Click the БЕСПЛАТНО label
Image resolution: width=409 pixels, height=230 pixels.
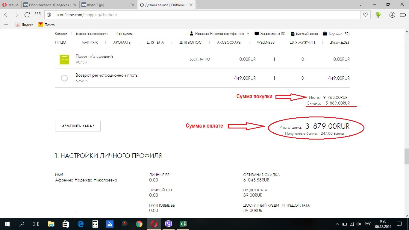coord(200,59)
